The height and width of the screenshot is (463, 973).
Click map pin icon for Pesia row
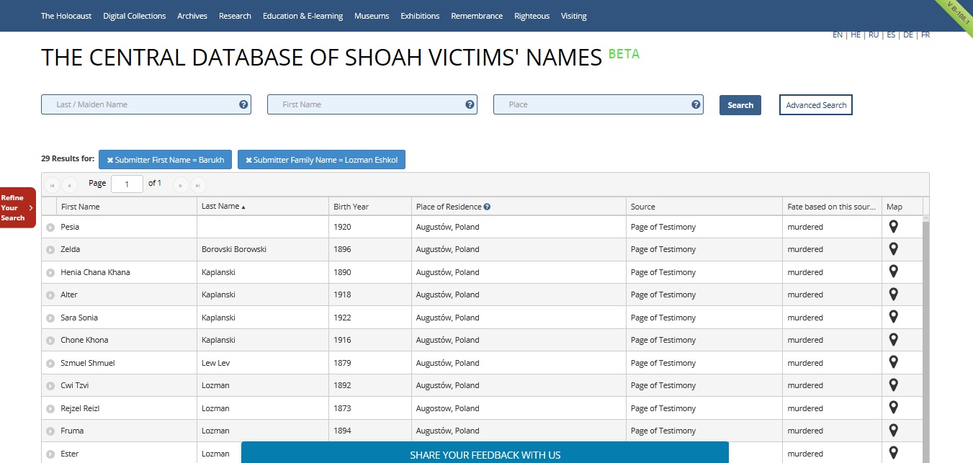tap(893, 227)
